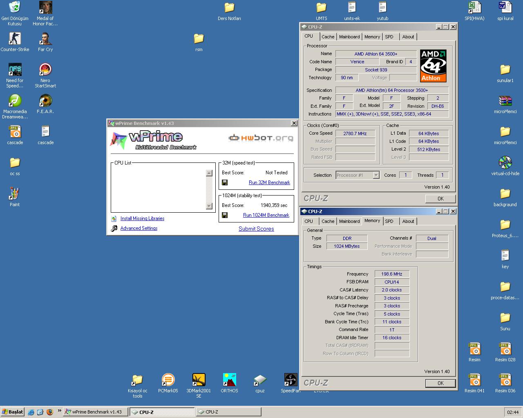Switch to CPU tab in lower CPU-Z
The image size is (523, 418).
tap(309, 221)
